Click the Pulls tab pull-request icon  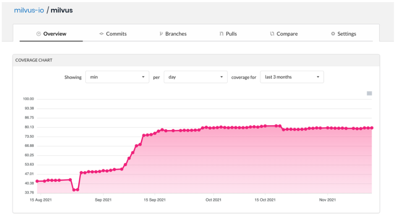tap(221, 34)
